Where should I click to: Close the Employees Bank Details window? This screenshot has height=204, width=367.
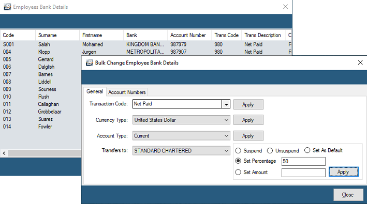coord(285,7)
